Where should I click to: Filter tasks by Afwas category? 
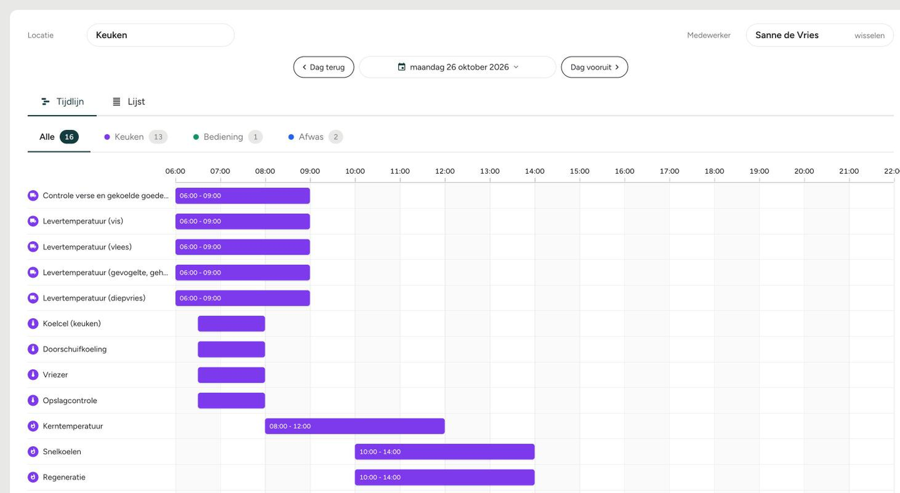pos(316,137)
